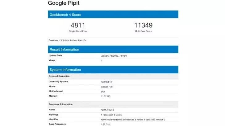Click the Result Information header
The image size is (225, 126).
point(113,49)
